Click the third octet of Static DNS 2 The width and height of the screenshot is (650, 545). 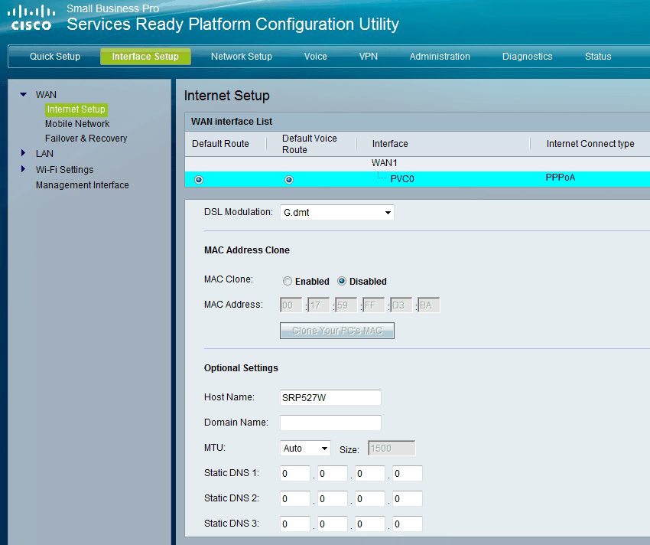coord(370,498)
